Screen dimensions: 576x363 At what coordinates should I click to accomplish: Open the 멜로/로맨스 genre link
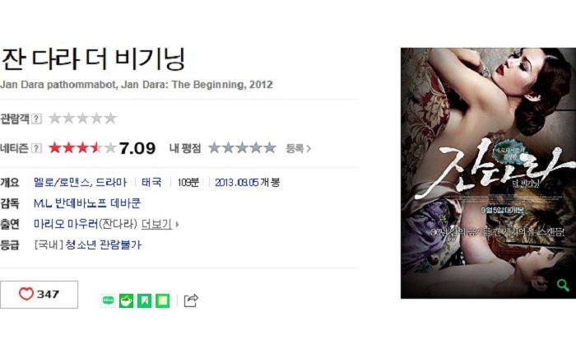click(x=62, y=182)
